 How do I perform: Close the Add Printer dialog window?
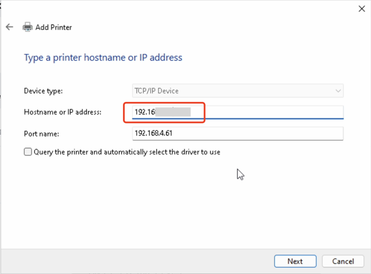click(361, 9)
